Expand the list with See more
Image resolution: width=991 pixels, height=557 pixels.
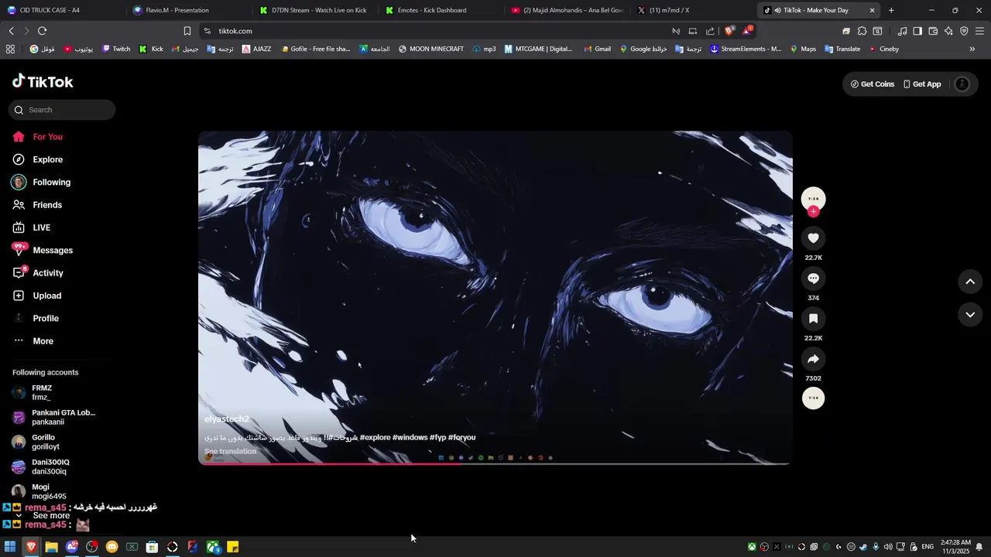pos(50,516)
